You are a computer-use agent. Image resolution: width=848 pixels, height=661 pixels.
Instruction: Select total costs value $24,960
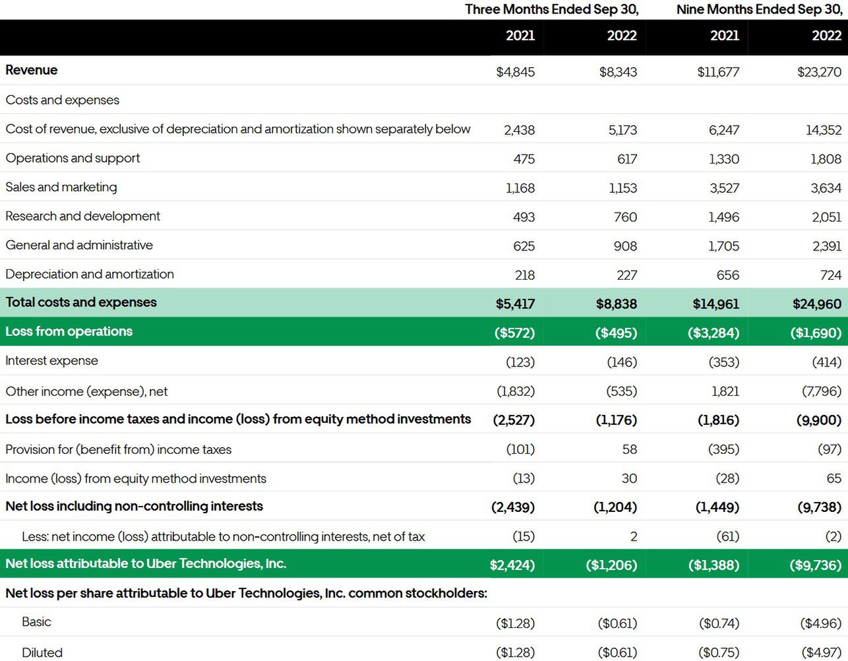[x=817, y=304]
